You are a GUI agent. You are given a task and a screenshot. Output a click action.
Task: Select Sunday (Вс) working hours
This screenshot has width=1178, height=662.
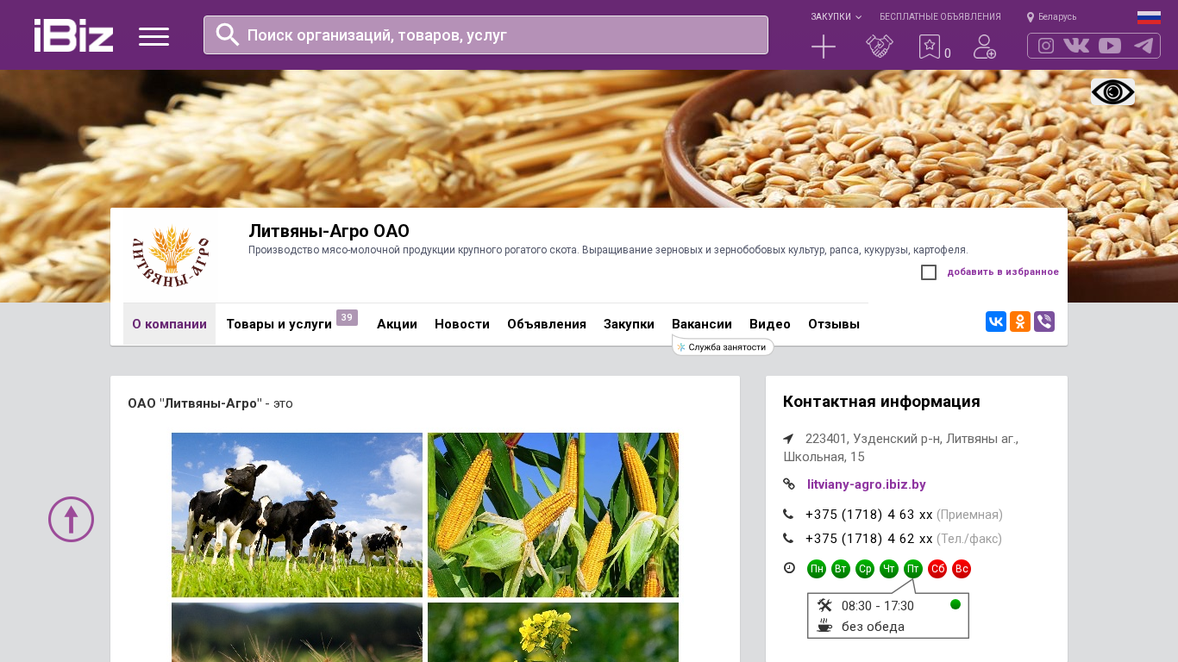tap(962, 569)
